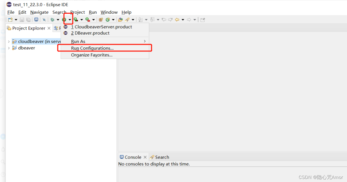The width and height of the screenshot is (347, 182).
Task: Open the Project menu
Action: pos(78,12)
